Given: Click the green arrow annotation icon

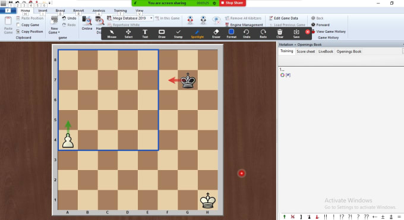Looking at the screenshot, I should coord(285,217).
